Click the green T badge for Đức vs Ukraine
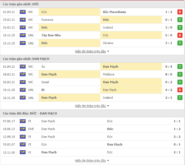185x165 pixels. point(180,43)
